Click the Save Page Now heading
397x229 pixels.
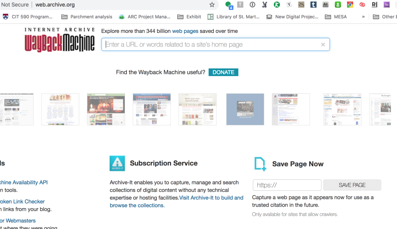[x=298, y=164]
